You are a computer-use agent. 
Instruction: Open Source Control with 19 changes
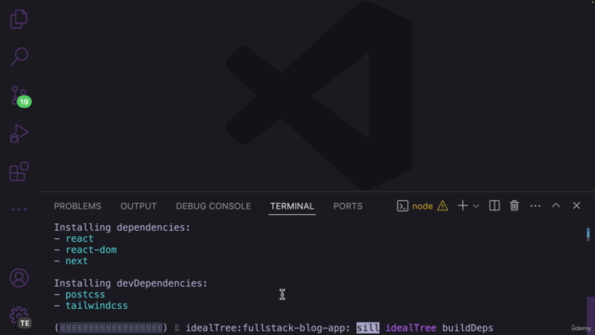tap(20, 96)
